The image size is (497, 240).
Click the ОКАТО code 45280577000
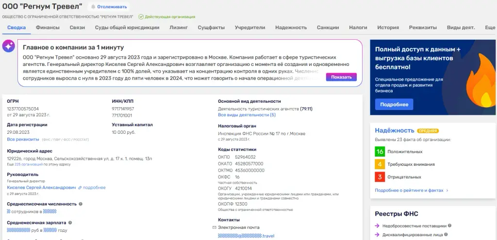pos(249,164)
